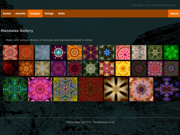Open the olive green leafy mandala thumbnail
Screen dimensions: 180x135
tap(155, 52)
